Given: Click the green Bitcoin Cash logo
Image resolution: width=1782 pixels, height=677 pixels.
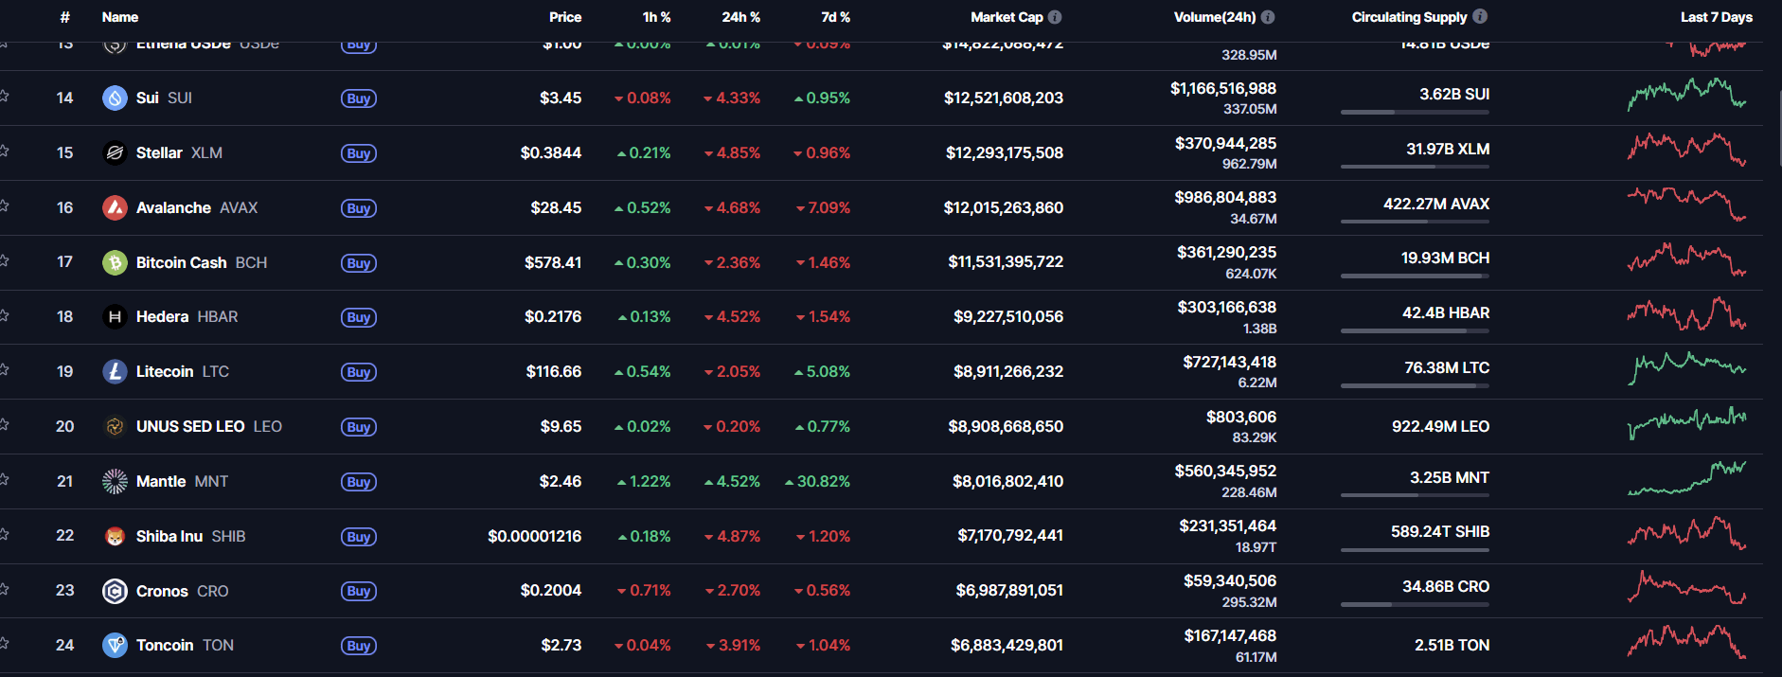Looking at the screenshot, I should (x=115, y=262).
